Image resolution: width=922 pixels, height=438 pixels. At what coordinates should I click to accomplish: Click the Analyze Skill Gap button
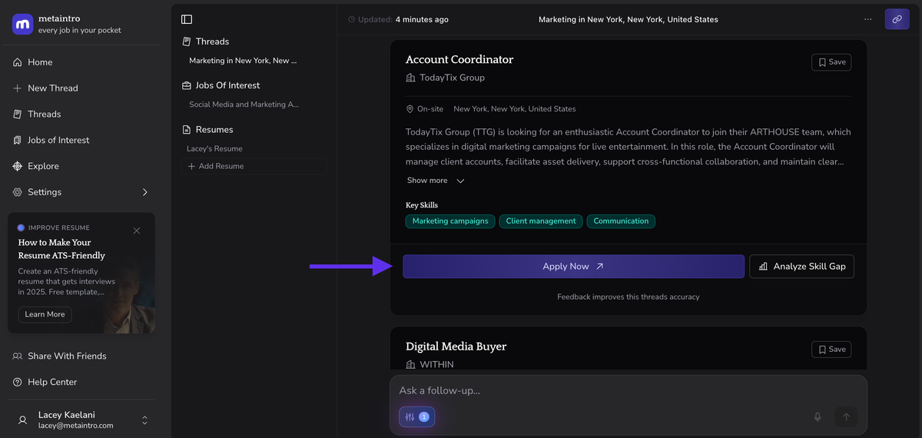coord(801,267)
